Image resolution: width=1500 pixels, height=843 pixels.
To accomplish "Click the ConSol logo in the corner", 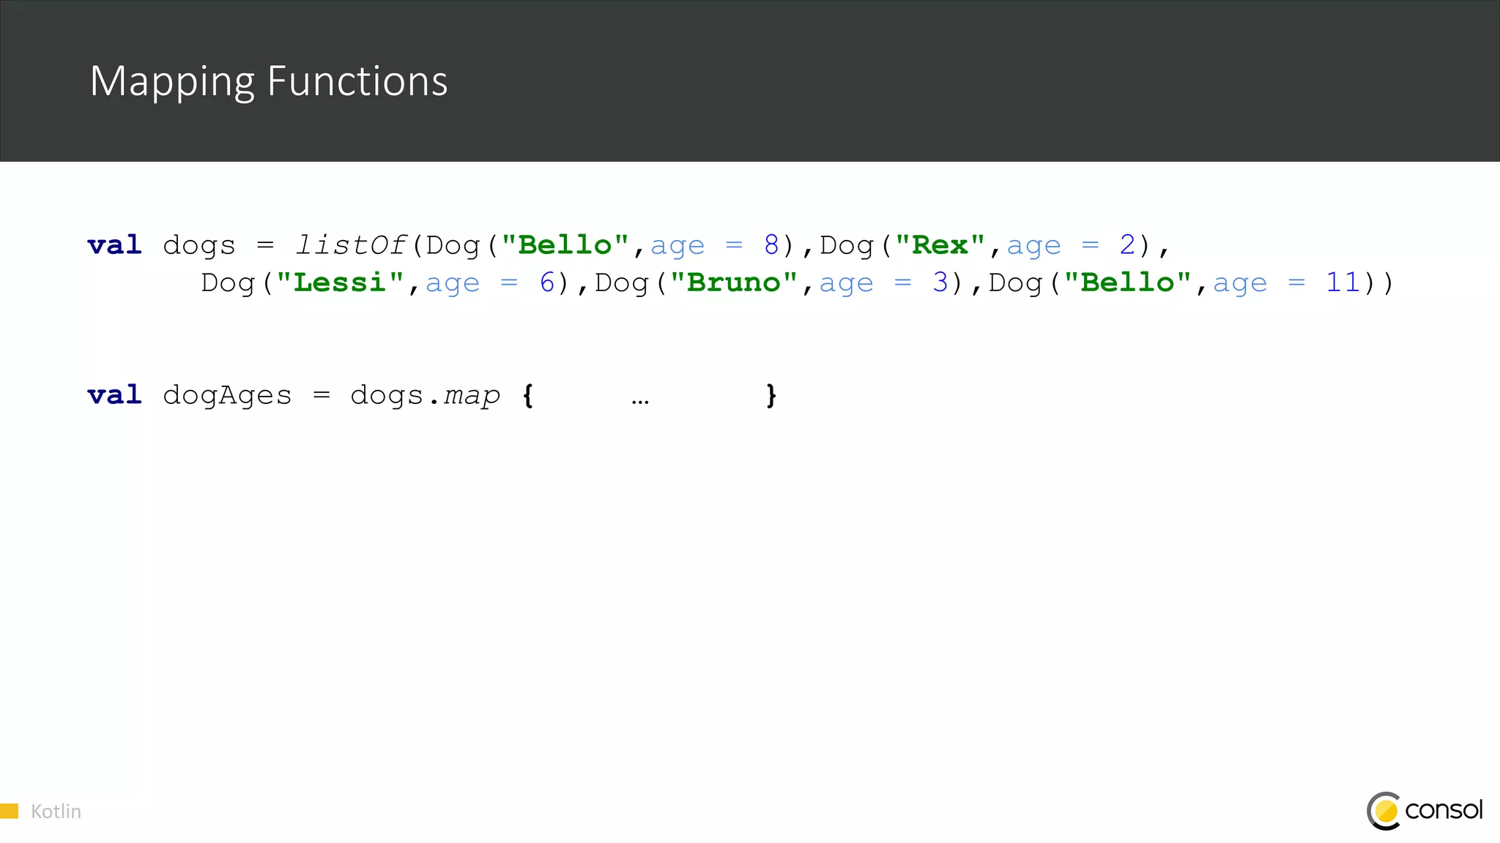I will coord(1425,811).
